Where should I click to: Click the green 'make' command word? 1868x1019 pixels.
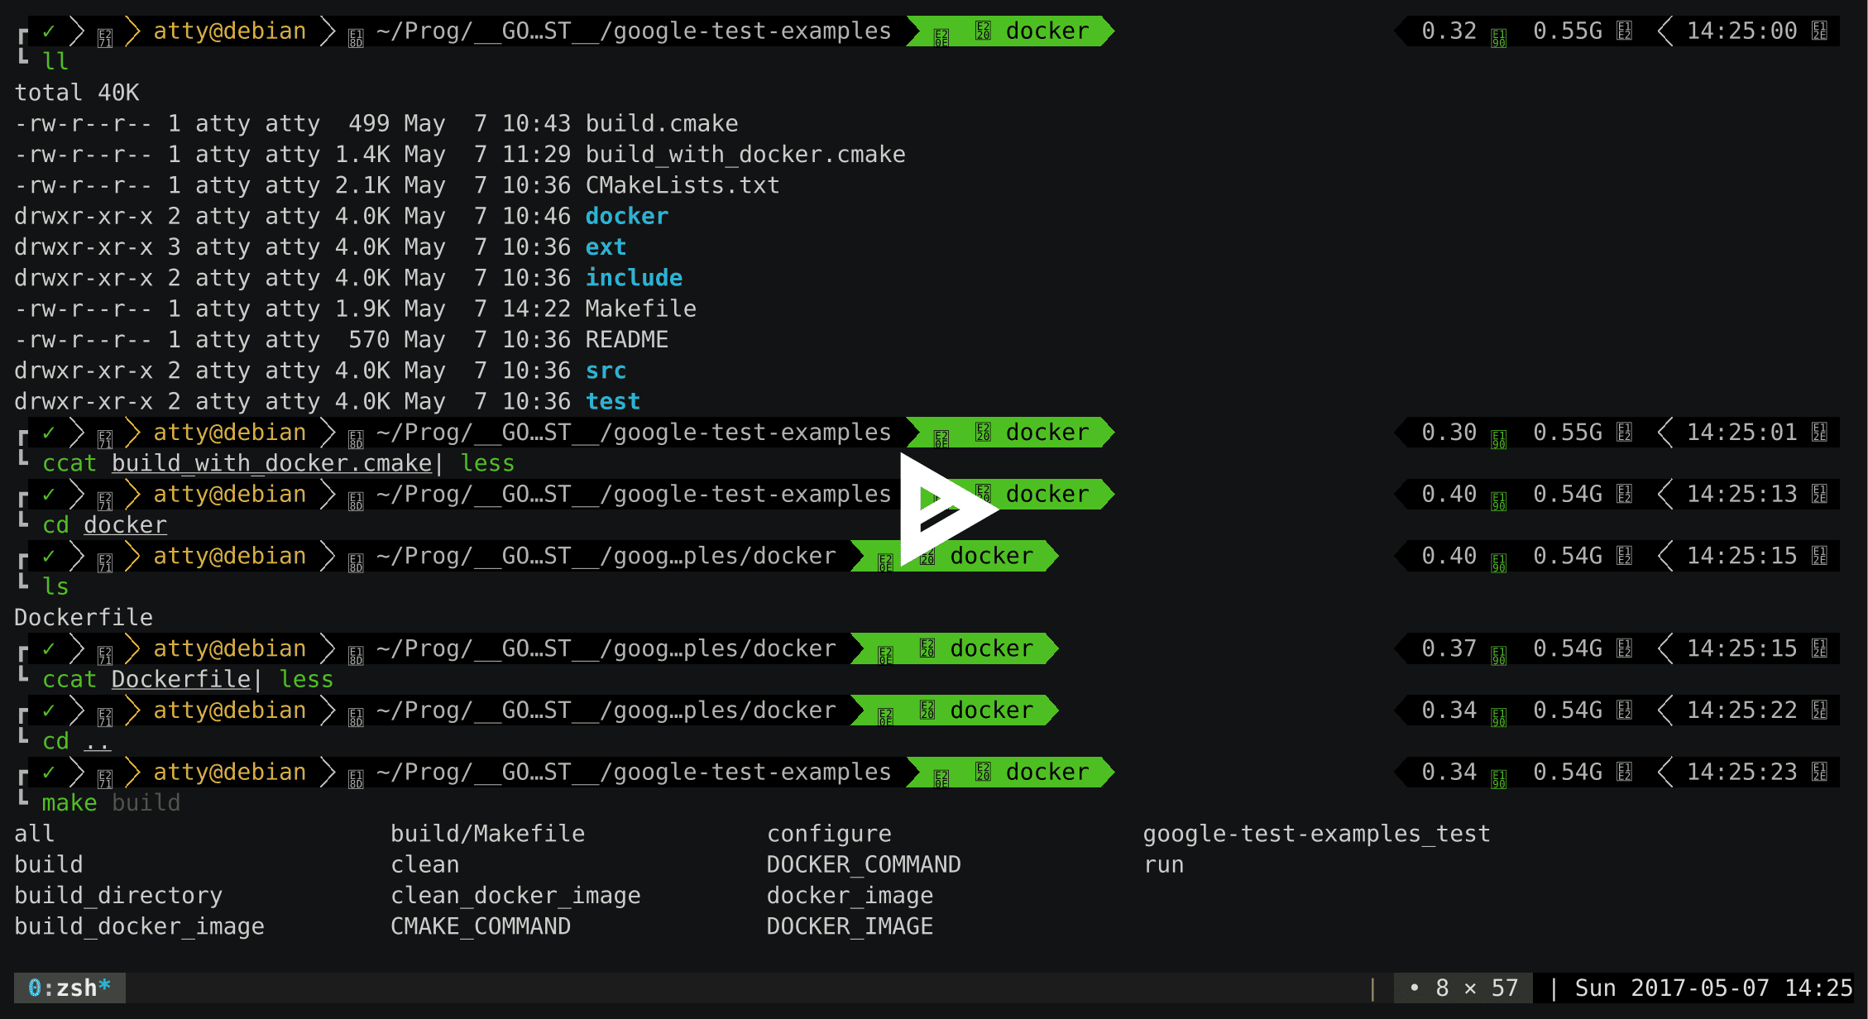[69, 803]
